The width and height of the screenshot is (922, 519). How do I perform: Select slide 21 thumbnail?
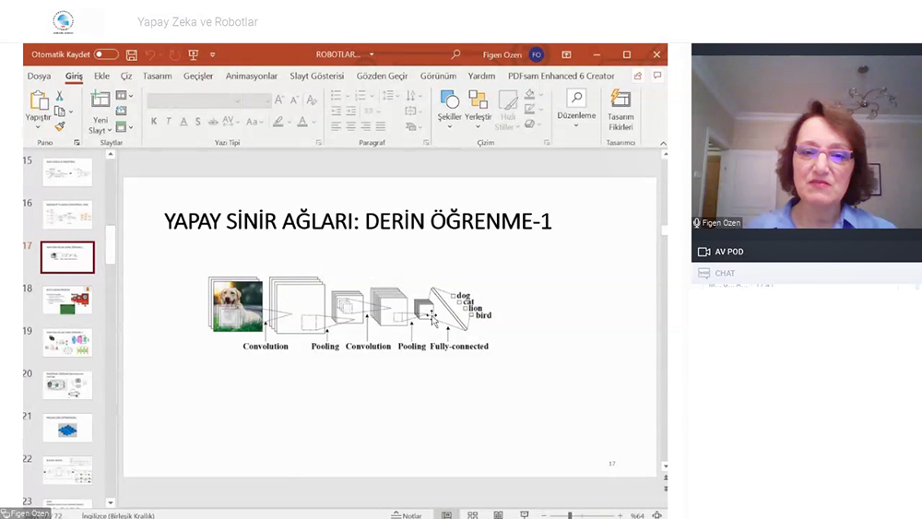coord(67,428)
